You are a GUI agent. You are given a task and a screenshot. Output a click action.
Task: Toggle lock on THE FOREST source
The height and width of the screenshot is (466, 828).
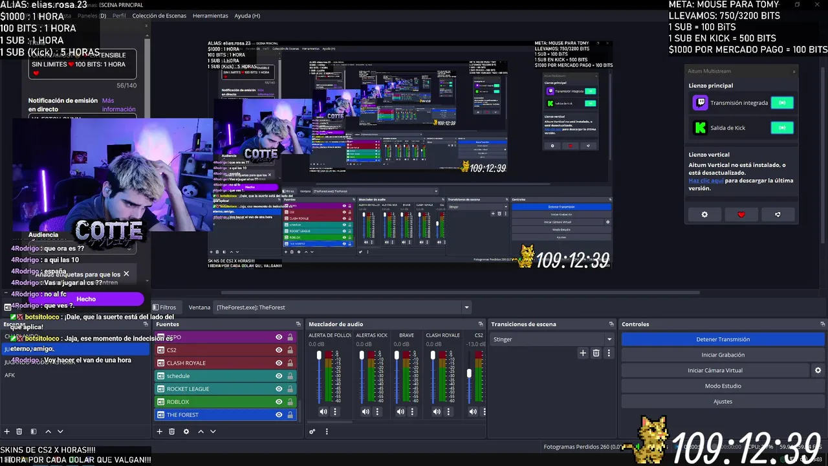290,415
